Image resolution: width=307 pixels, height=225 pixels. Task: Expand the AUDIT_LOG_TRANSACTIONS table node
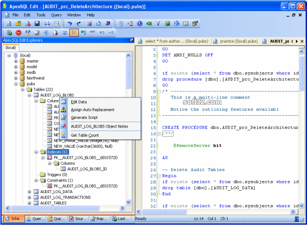point(29,197)
